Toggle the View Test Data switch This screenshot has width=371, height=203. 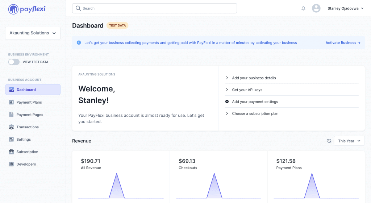[x=14, y=62]
